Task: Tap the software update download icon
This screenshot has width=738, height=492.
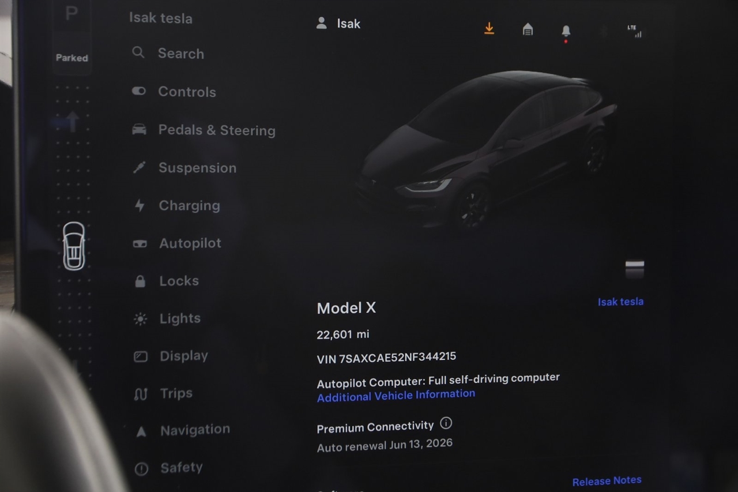Action: (x=489, y=28)
